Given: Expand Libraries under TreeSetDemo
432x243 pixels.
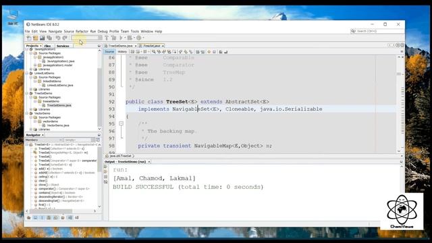Looking at the screenshot, I should 31,109.
